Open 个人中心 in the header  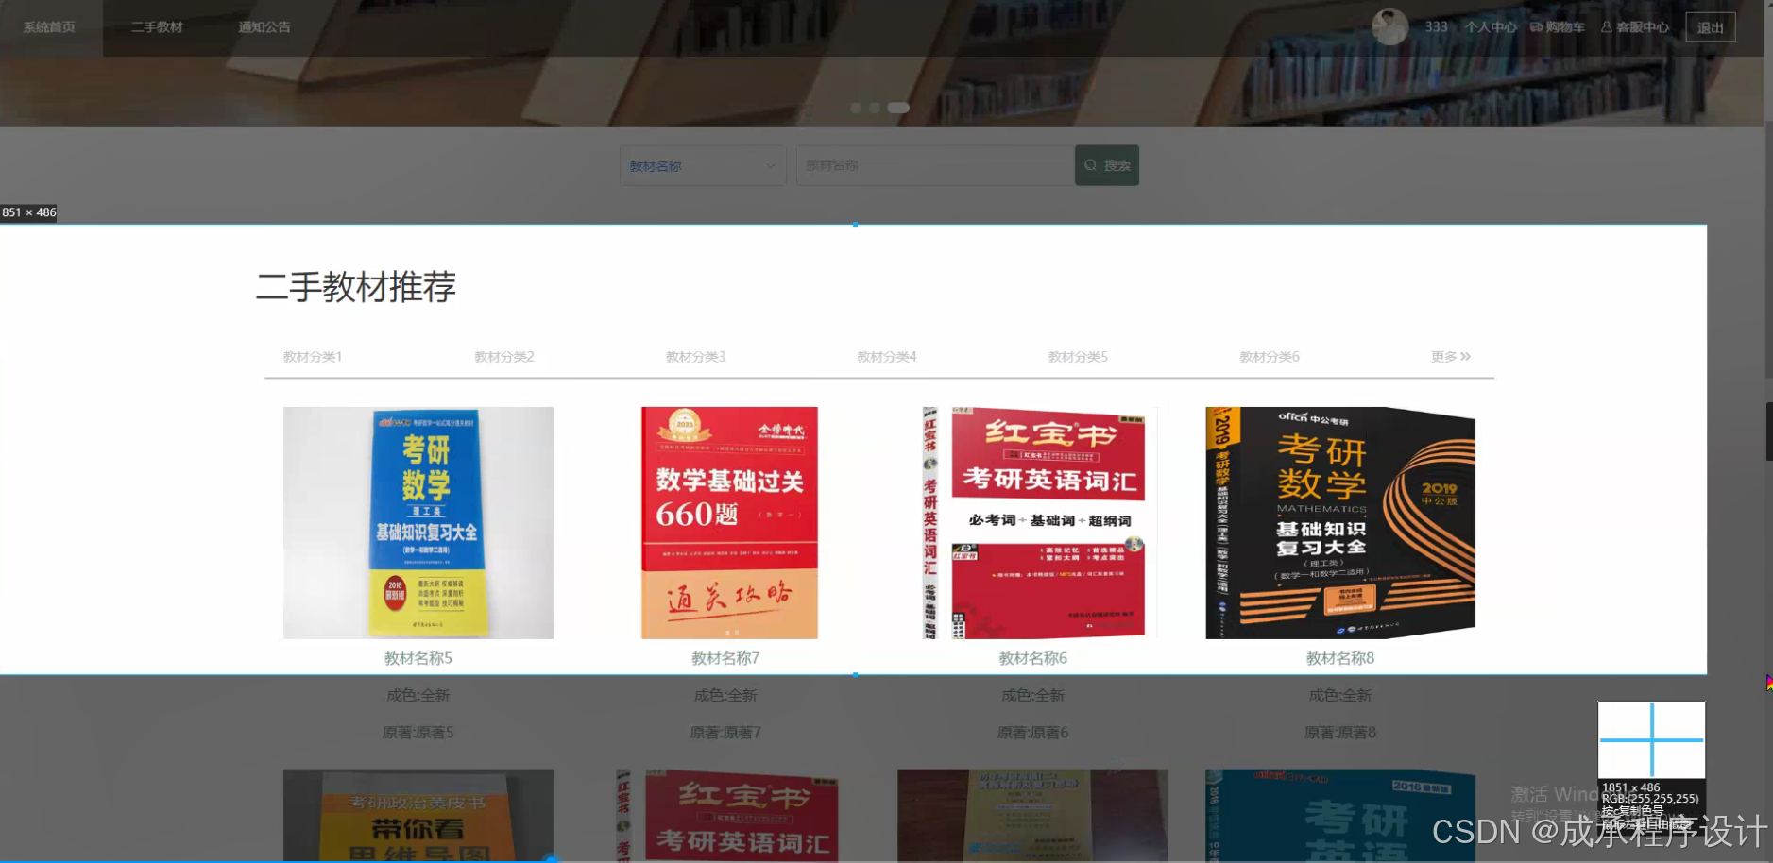coord(1491,27)
